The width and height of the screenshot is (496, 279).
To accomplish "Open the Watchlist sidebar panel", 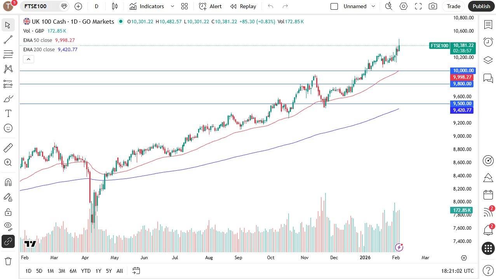I will 488,24.
